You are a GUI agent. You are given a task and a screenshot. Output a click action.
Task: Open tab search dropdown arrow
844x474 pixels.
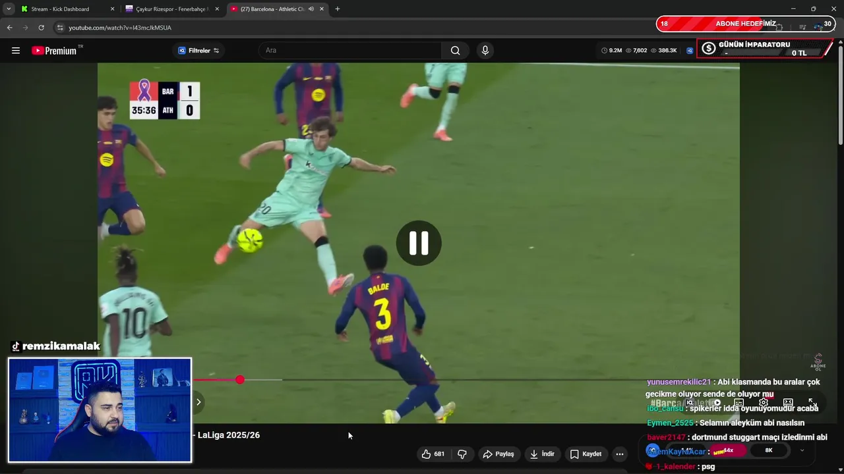point(8,9)
